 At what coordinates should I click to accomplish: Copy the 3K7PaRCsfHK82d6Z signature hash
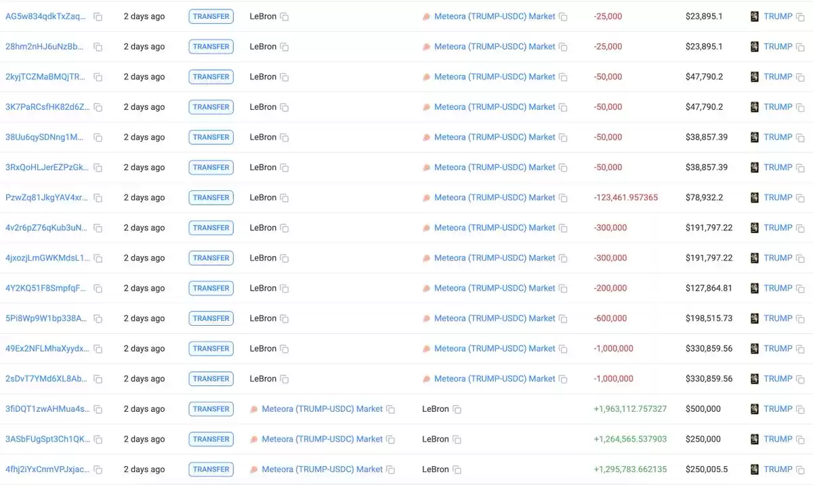tap(98, 107)
